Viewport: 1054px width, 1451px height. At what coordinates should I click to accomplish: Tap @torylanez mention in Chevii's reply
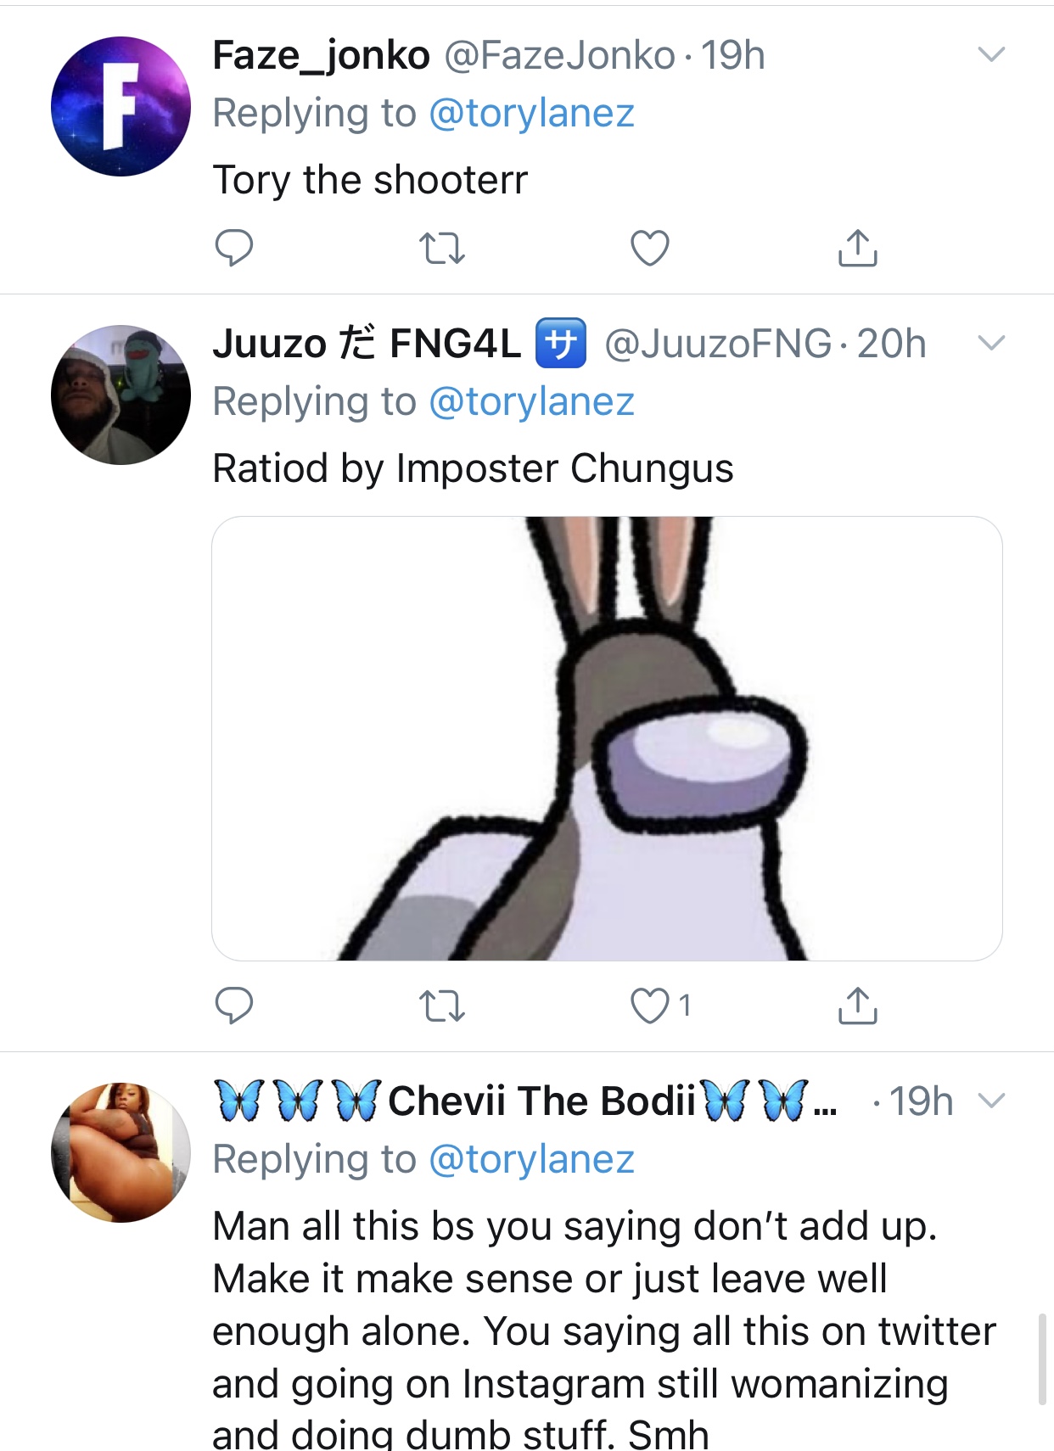coord(532,1160)
